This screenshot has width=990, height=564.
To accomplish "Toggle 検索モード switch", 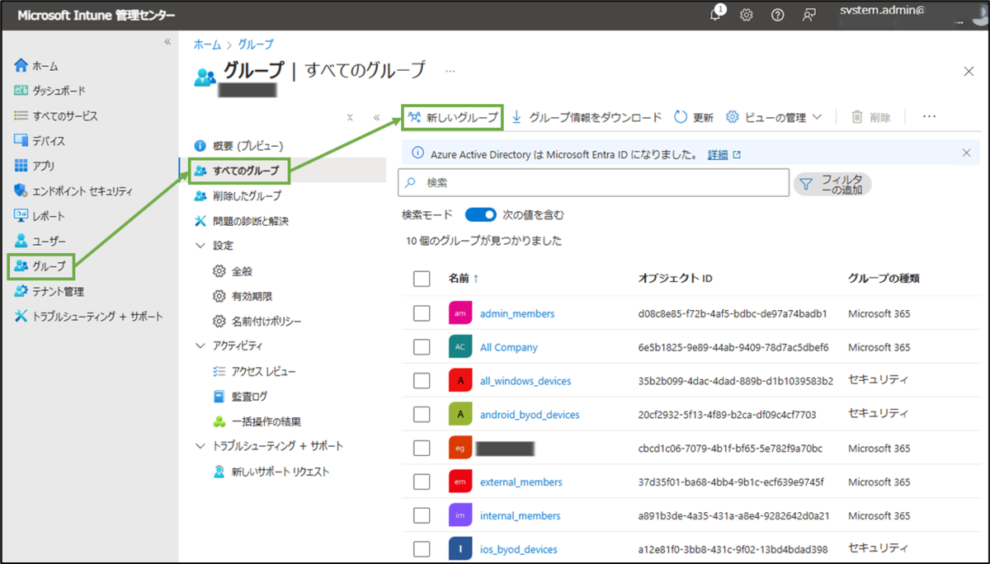I will [x=480, y=214].
